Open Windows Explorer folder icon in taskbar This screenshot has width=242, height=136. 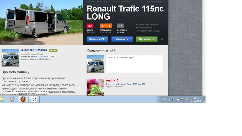pos(2,99)
